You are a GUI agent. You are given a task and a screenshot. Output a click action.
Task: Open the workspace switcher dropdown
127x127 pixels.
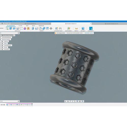click(2, 28)
